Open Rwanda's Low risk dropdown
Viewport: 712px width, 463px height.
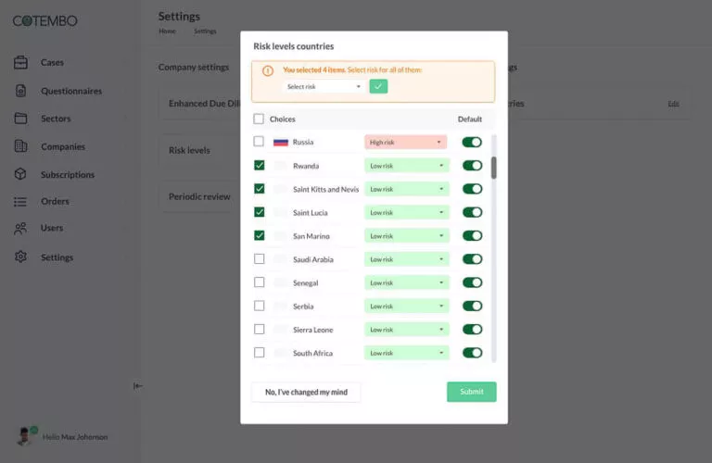click(406, 166)
